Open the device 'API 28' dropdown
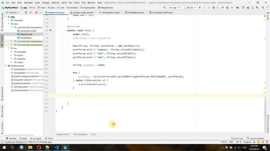Screen dimensions: 270x151 point(189,8)
